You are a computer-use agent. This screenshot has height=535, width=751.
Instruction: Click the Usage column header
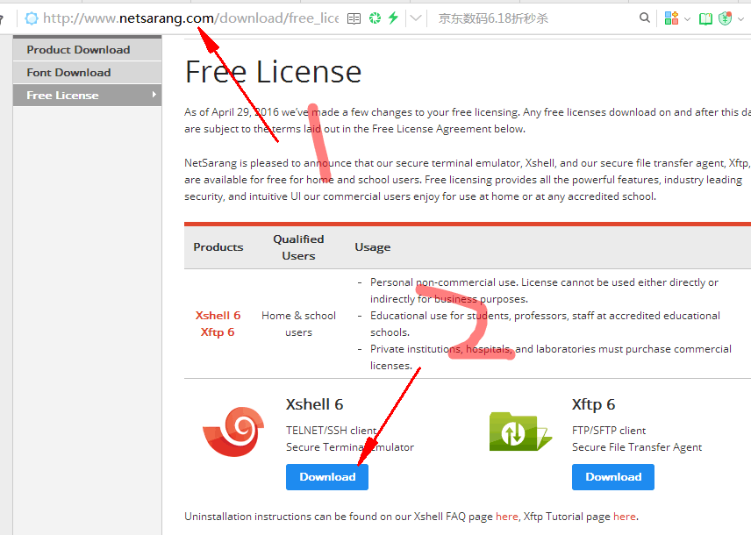pos(373,247)
